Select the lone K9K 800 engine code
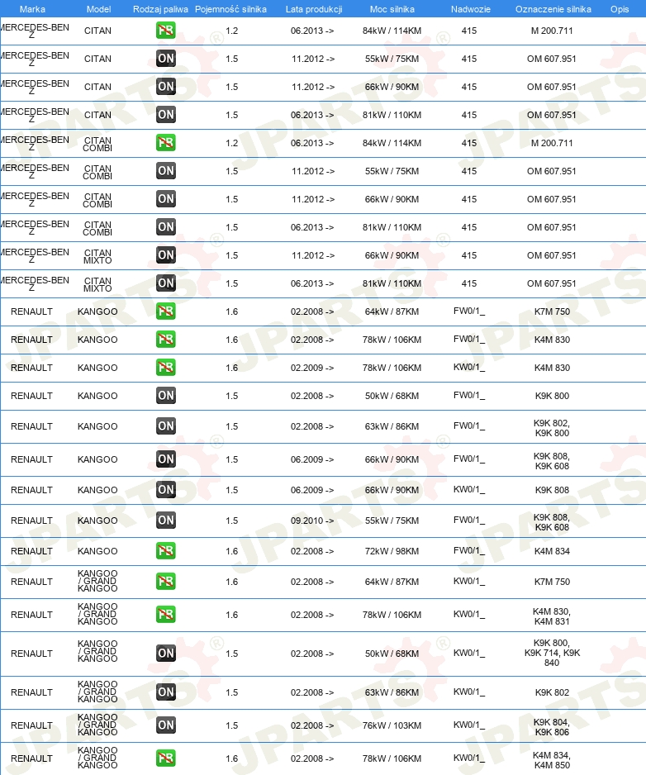The height and width of the screenshot is (775, 646). click(552, 396)
